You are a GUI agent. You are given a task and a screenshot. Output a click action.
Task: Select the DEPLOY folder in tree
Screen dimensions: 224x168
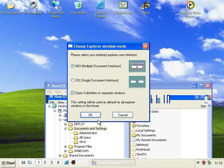tap(76, 124)
